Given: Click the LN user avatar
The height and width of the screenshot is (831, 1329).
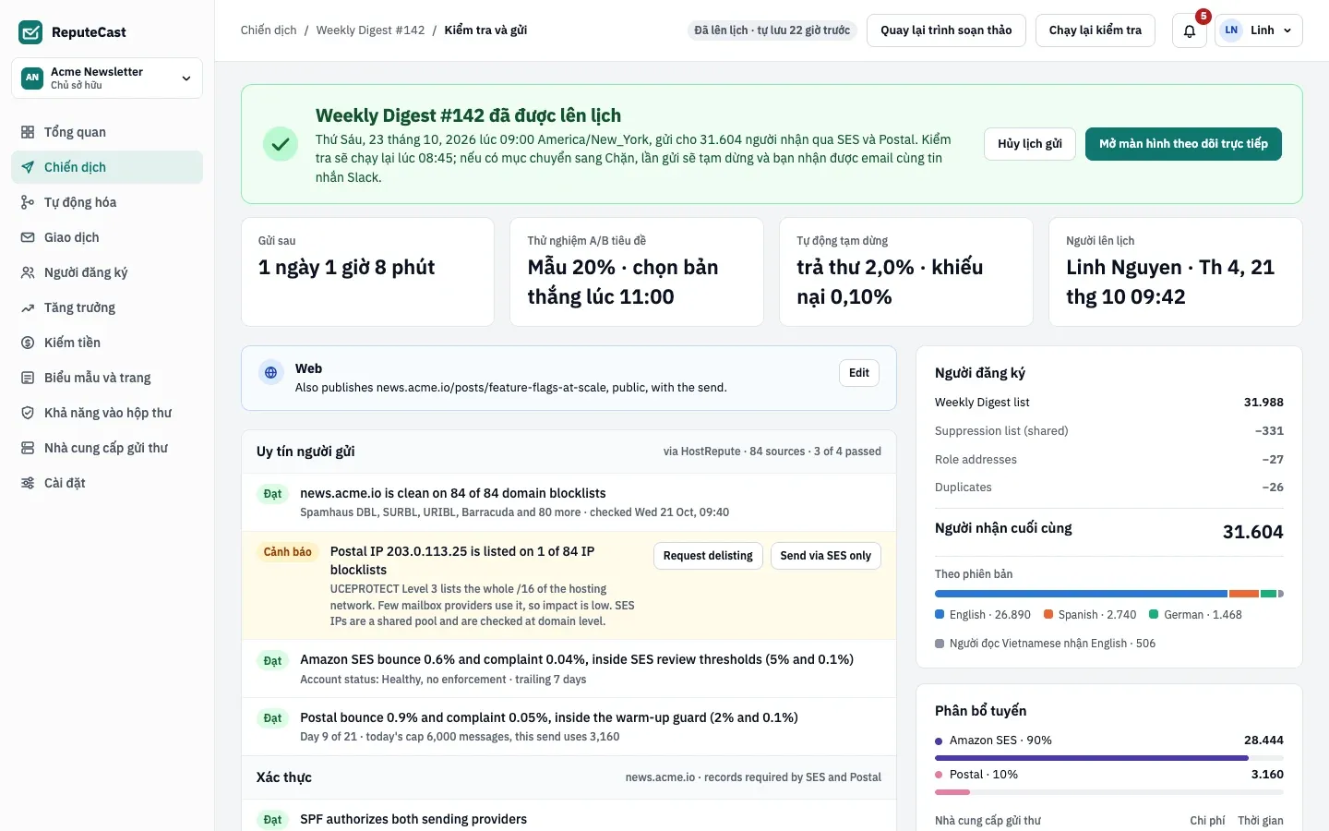Looking at the screenshot, I should pyautogui.click(x=1231, y=30).
